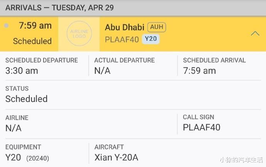266x167 pixels.
Task: Click the Arrivals Tuesday Apr 29 header
Action: [x=59, y=8]
